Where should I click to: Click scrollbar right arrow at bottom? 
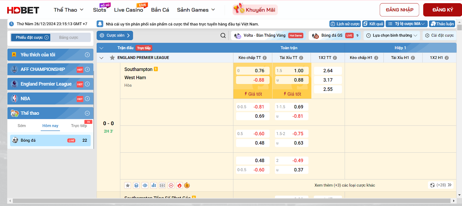pos(454,201)
